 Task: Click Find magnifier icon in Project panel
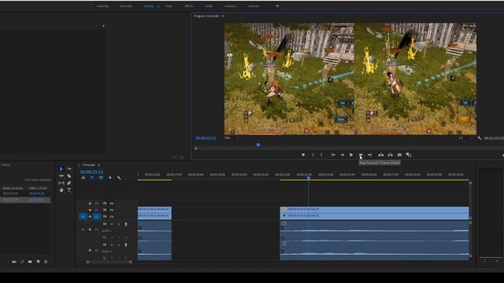click(22, 262)
